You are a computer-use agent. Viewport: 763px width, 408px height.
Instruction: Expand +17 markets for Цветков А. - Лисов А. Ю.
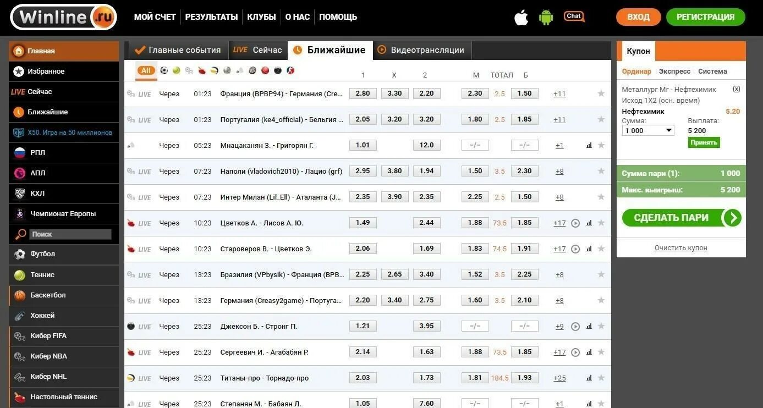(559, 223)
